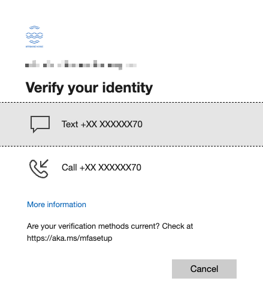Screen dimensions: 263x305
Task: Click the blurred account email text
Action: [x=81, y=65]
